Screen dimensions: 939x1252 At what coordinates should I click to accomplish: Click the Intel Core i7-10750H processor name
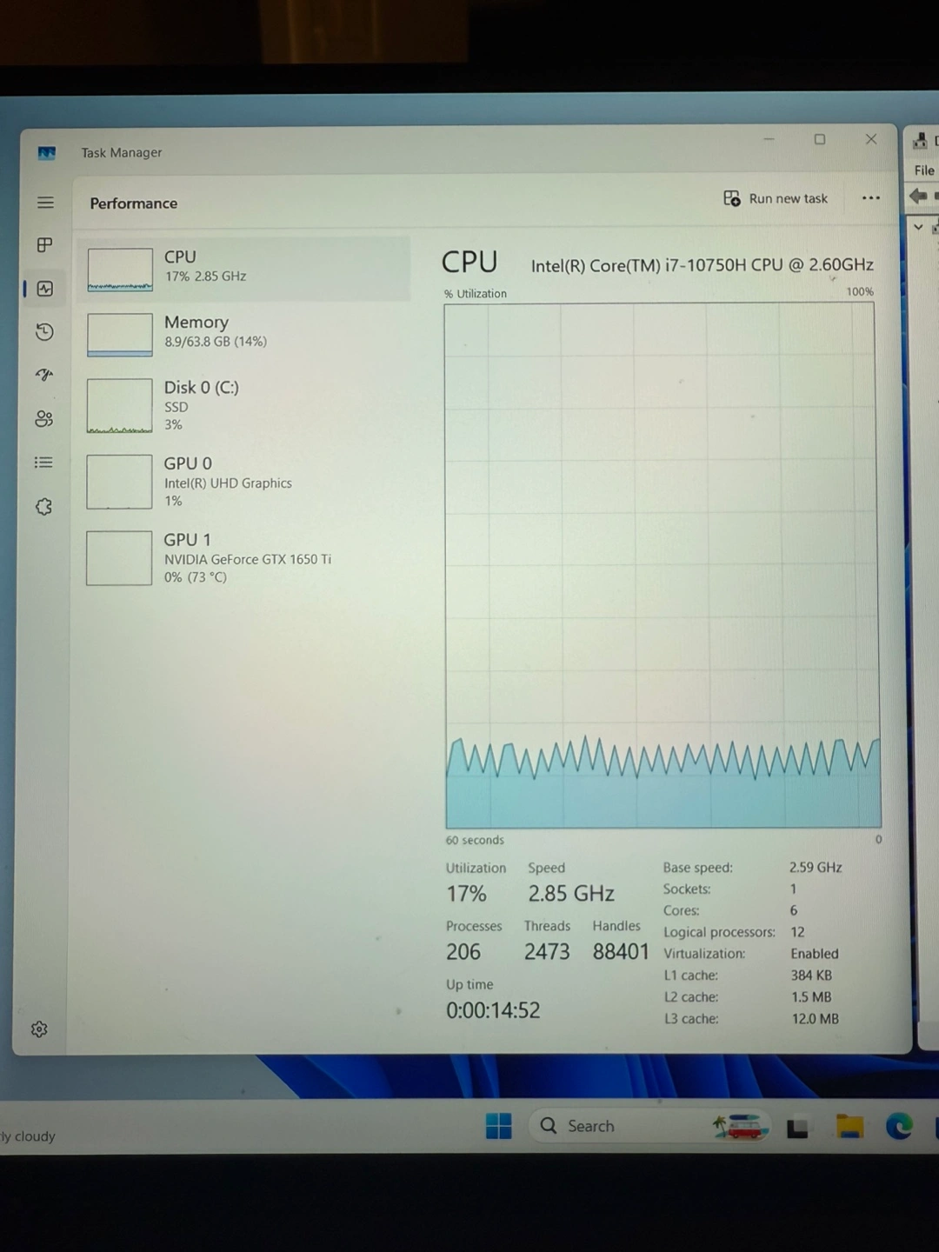(x=703, y=265)
